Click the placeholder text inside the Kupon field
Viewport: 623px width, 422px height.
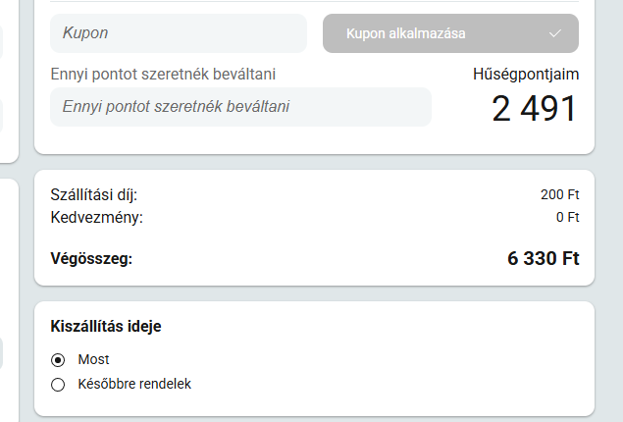[85, 33]
